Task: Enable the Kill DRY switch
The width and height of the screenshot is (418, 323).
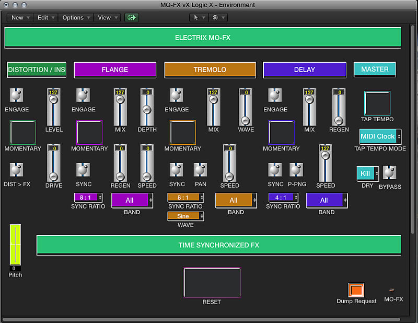Action: (366, 173)
